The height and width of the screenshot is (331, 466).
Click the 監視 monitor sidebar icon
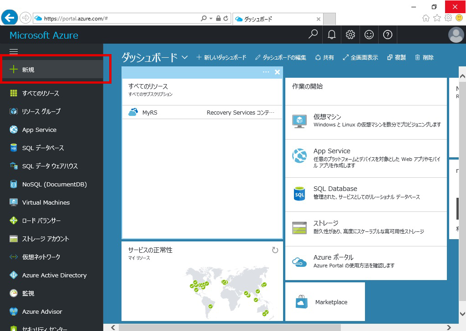(14, 293)
